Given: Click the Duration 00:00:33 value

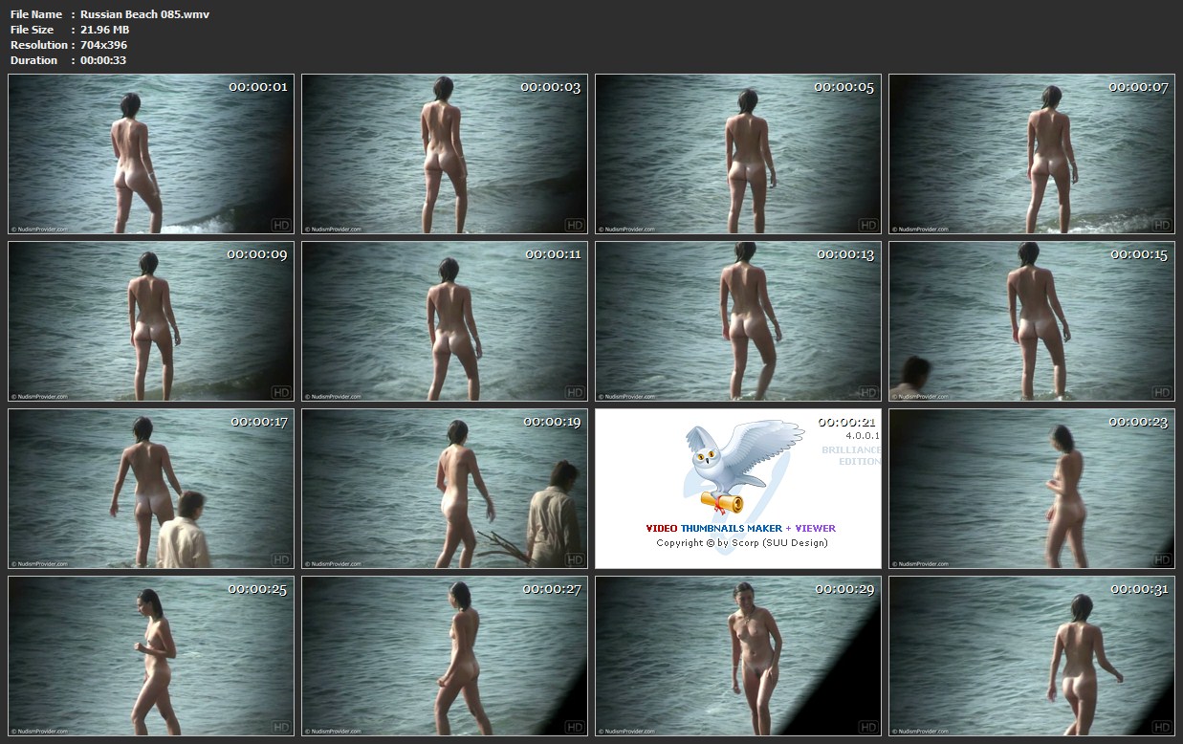Looking at the screenshot, I should (103, 60).
